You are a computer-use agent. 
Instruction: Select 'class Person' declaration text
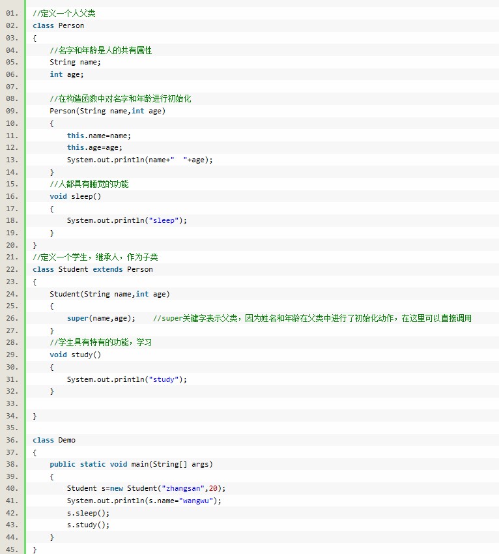[58, 25]
